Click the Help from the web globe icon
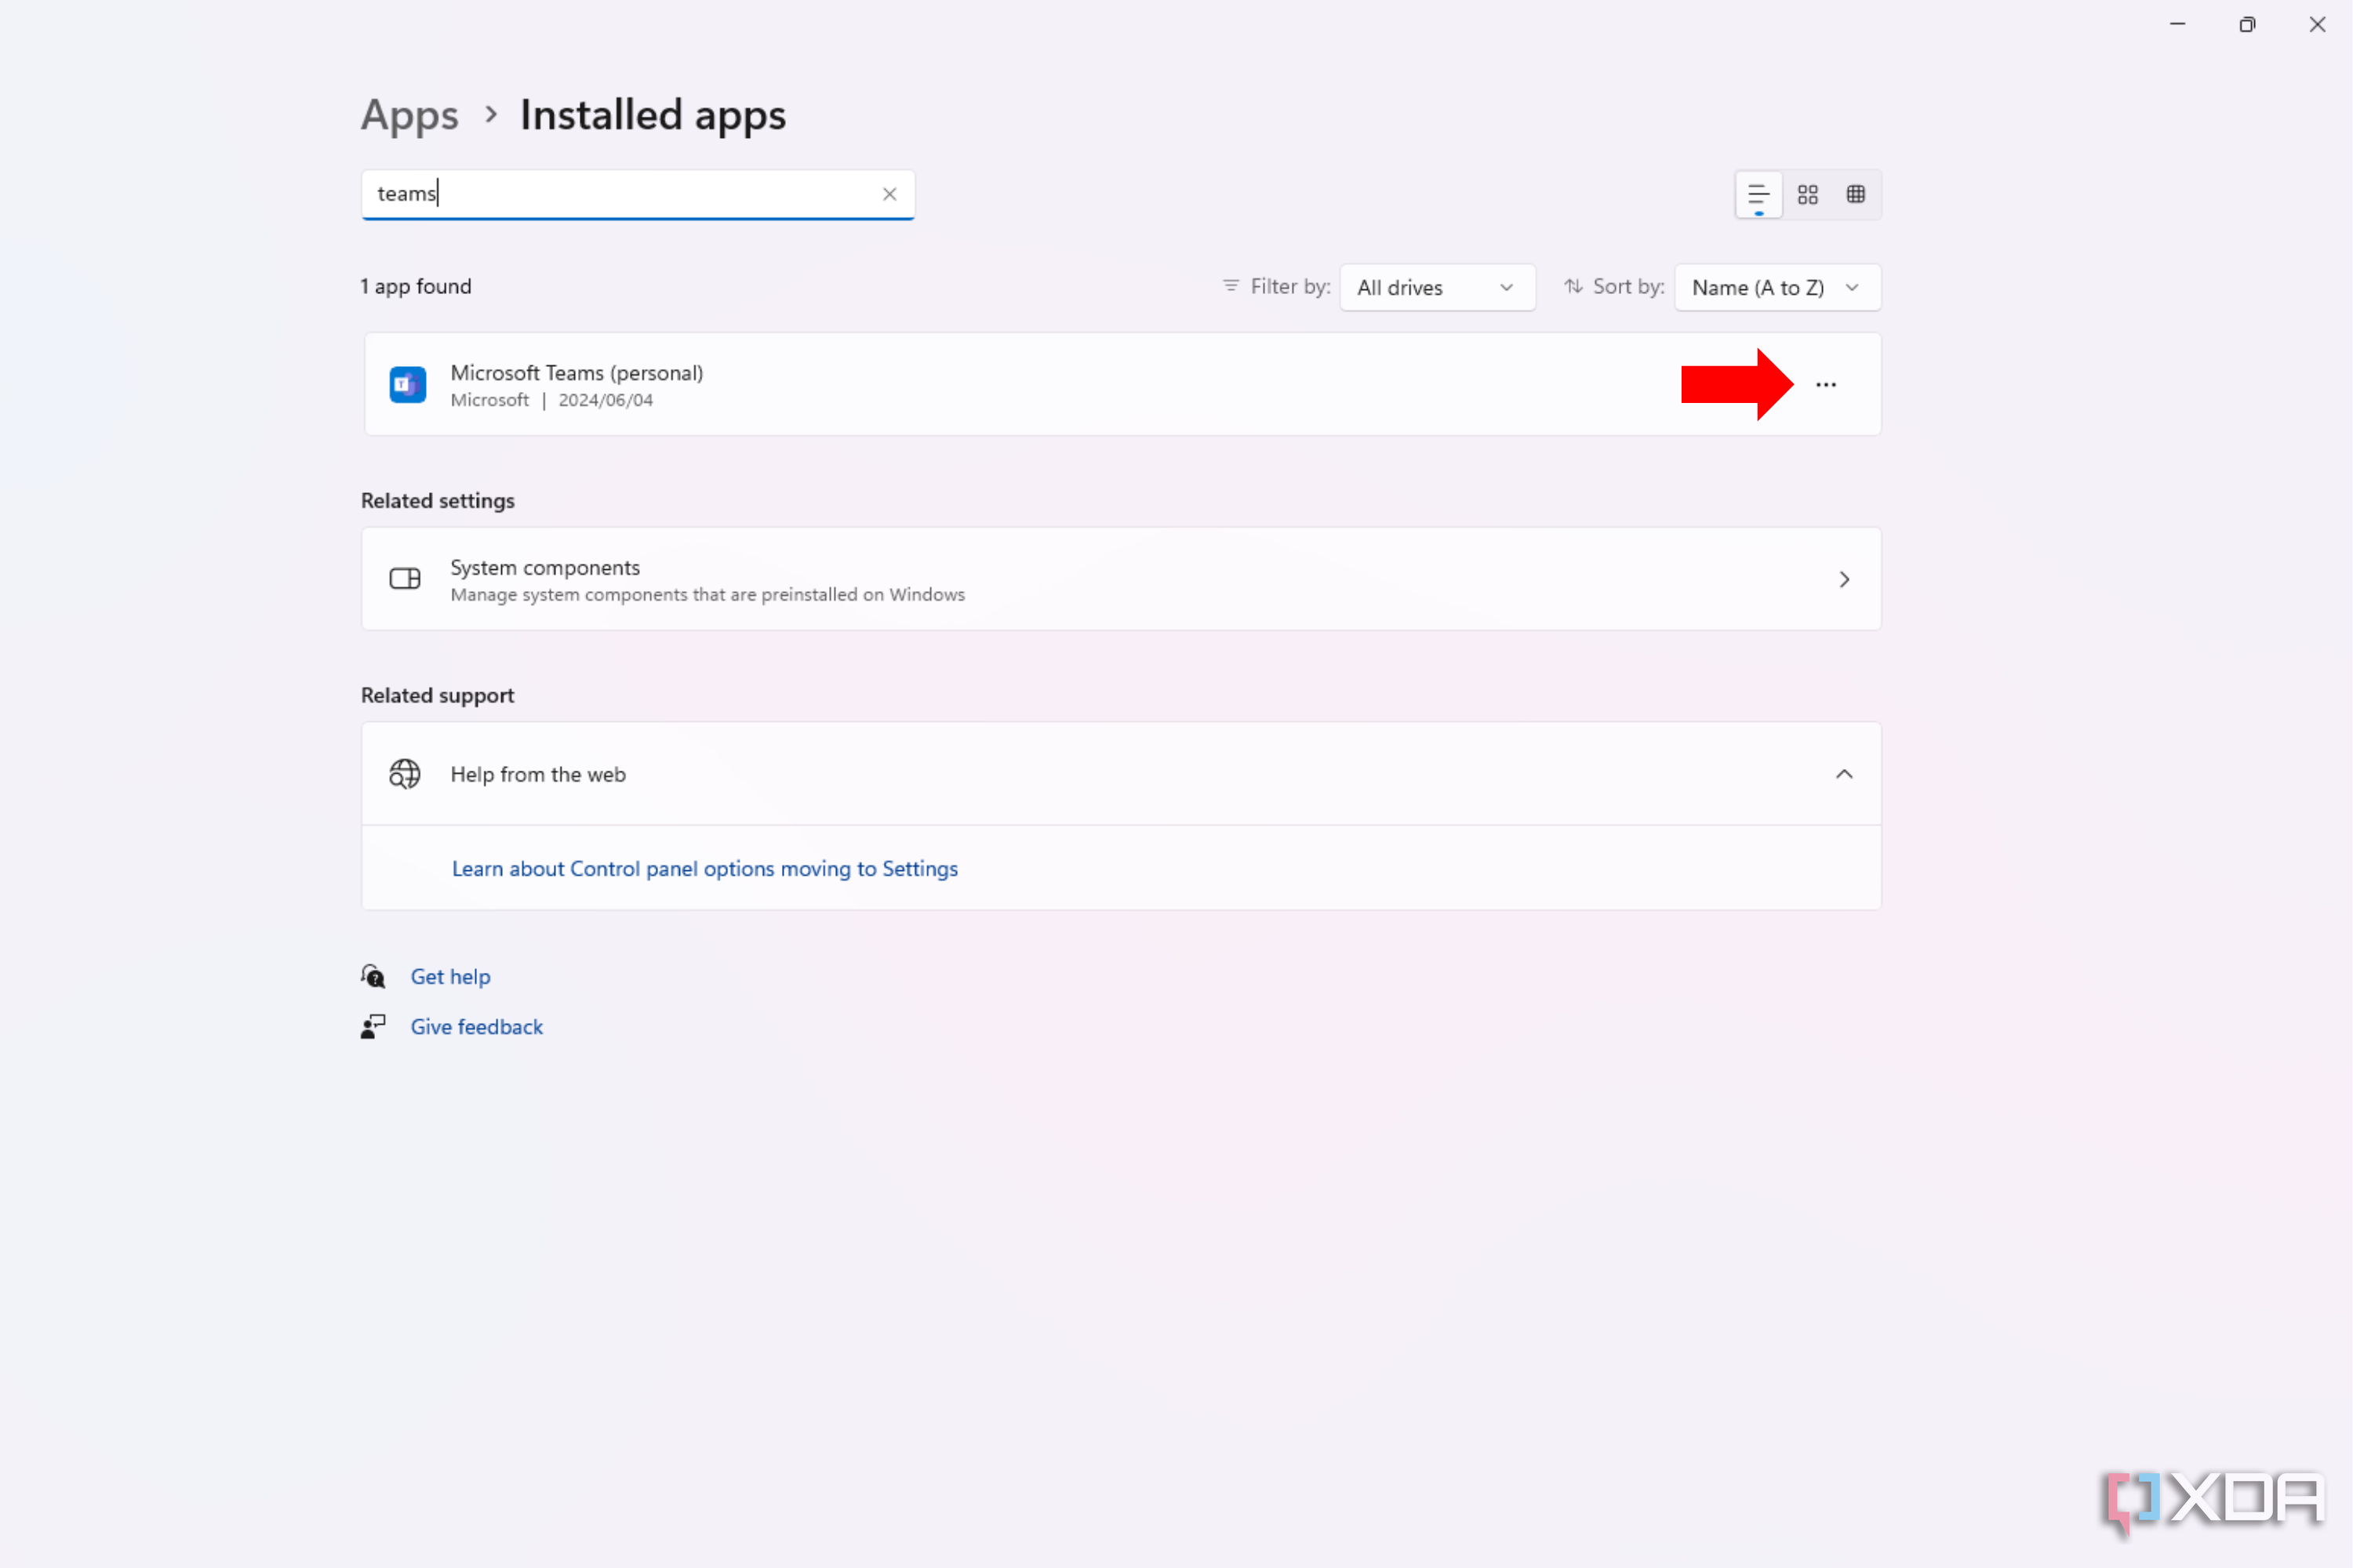 point(404,773)
